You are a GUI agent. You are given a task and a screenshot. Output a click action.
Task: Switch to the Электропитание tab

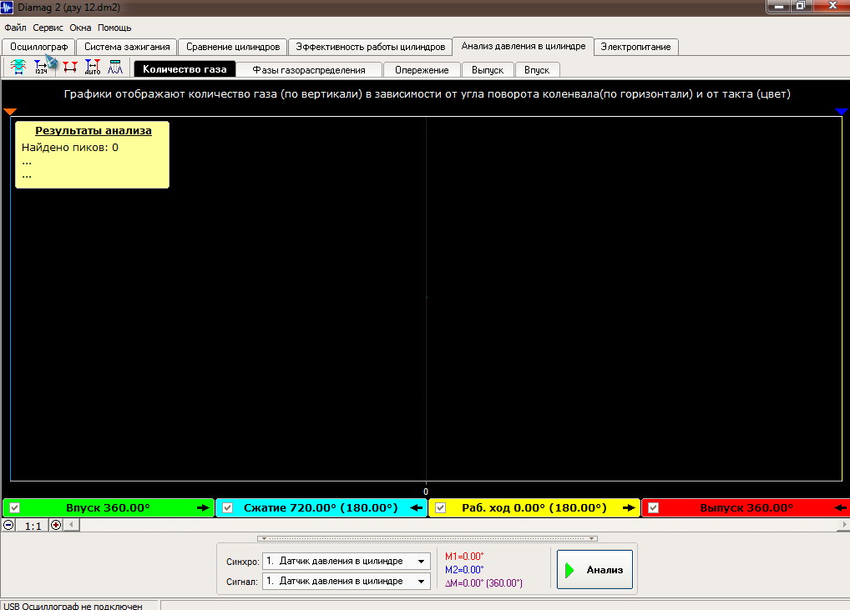pos(636,47)
